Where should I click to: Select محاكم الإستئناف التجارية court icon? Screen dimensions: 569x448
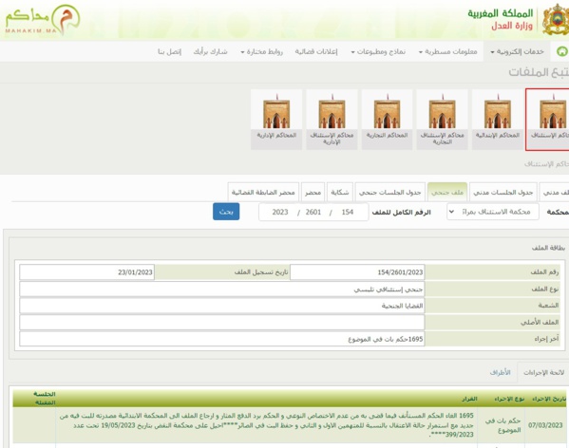442,120
